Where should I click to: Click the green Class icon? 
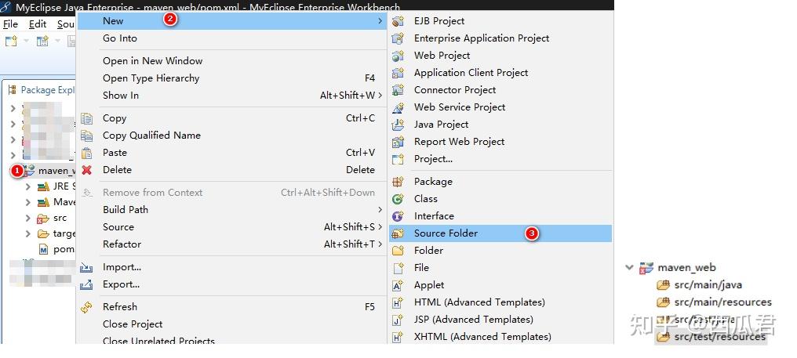tap(398, 198)
